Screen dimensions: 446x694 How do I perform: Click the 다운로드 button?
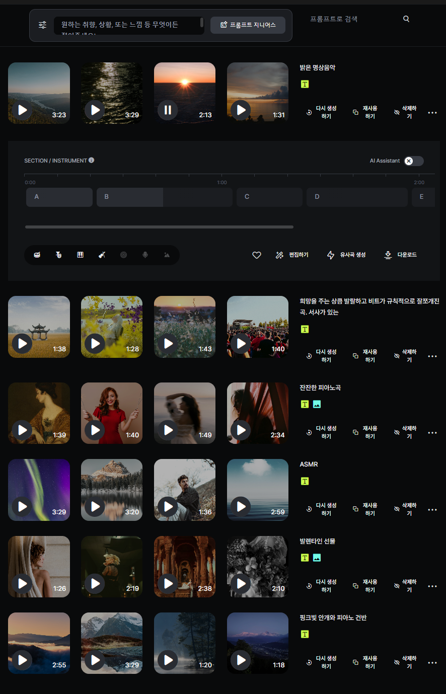401,255
